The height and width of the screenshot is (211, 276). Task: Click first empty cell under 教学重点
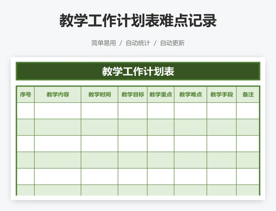click(161, 111)
